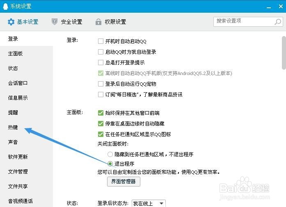Click the vertical scrollbar thumb

(283, 53)
